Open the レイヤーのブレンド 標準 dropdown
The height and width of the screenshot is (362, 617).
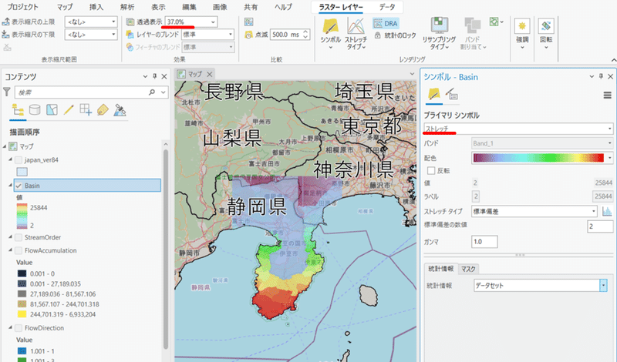click(207, 35)
